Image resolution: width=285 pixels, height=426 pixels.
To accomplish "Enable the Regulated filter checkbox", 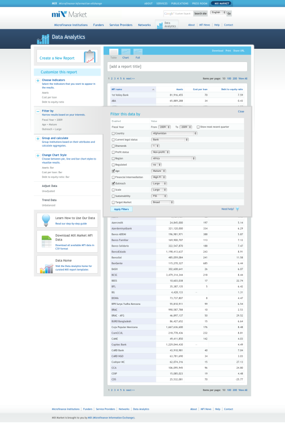I will pyautogui.click(x=113, y=165).
